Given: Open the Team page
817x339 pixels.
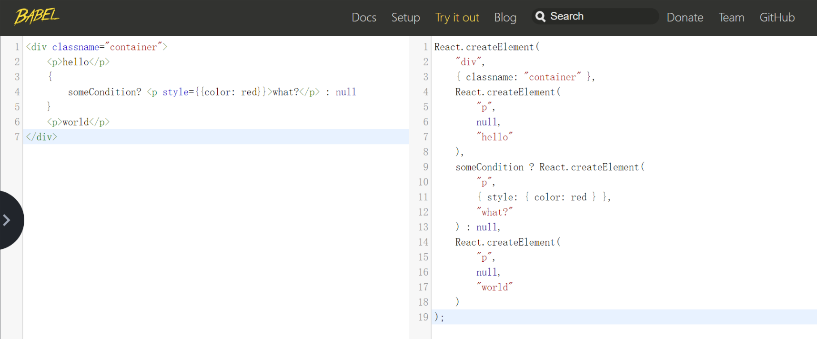Looking at the screenshot, I should tap(731, 18).
